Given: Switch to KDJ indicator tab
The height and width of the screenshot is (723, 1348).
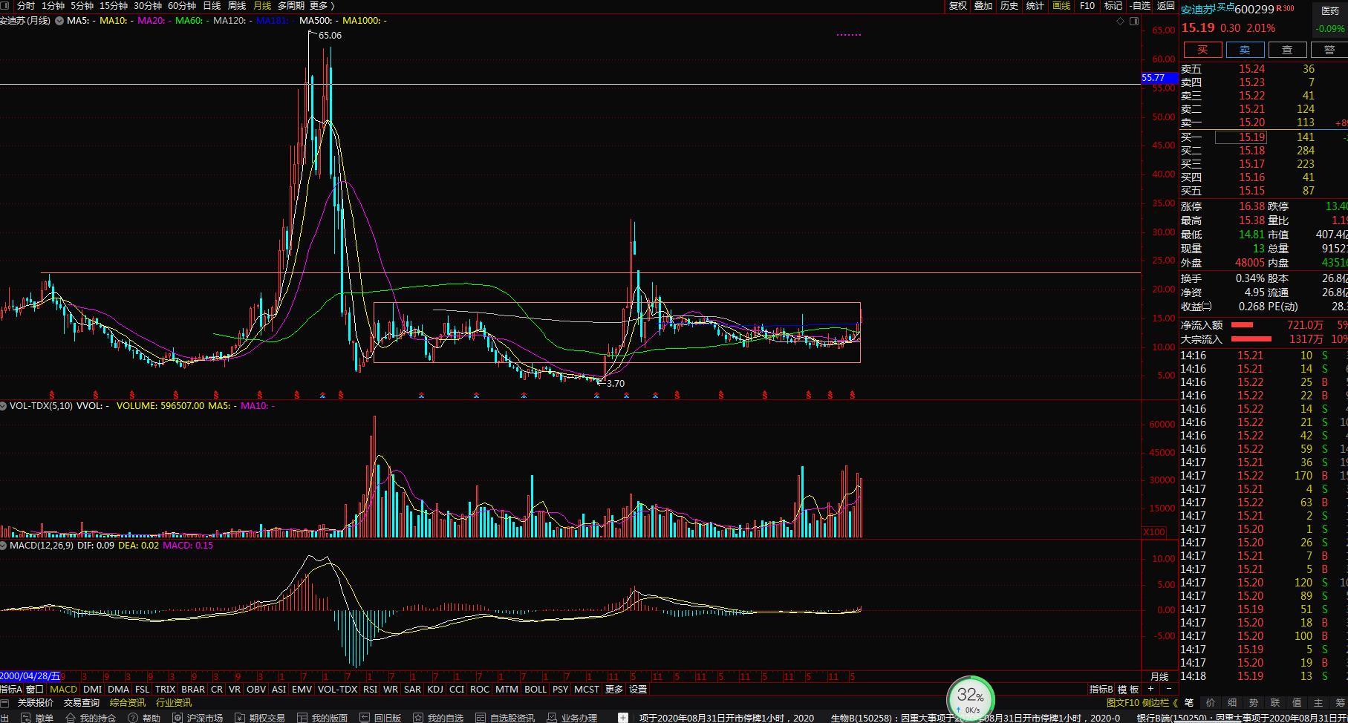Looking at the screenshot, I should coord(435,689).
